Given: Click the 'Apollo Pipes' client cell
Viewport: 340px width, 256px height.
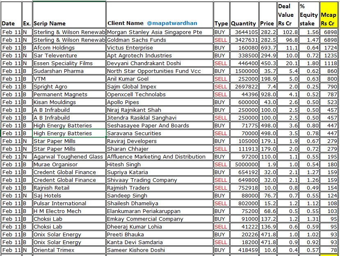Looking at the screenshot, I should tap(160, 102).
